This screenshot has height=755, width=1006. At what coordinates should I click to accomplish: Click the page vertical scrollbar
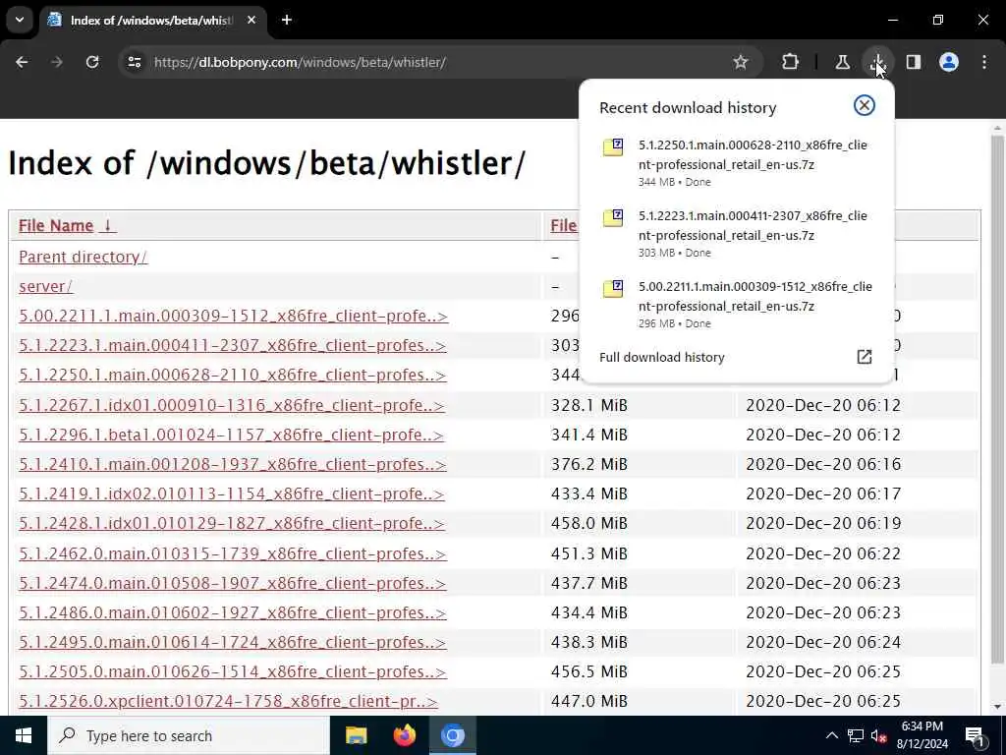997,398
